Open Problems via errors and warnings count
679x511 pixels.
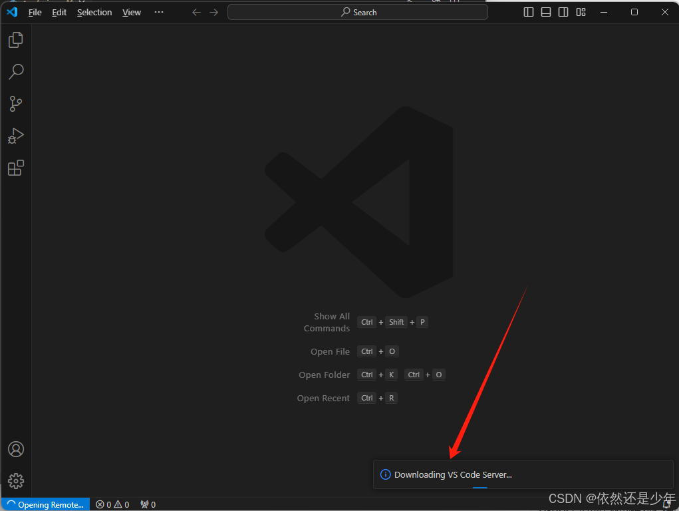point(112,504)
